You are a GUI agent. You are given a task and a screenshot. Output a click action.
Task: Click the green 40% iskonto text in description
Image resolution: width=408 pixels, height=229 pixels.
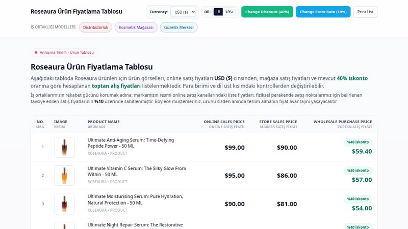352,78
